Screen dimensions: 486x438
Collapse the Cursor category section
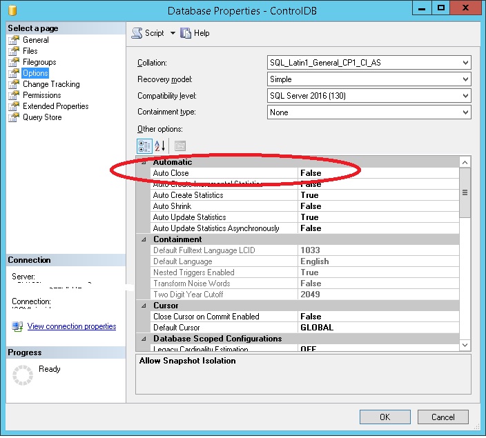pyautogui.click(x=144, y=306)
